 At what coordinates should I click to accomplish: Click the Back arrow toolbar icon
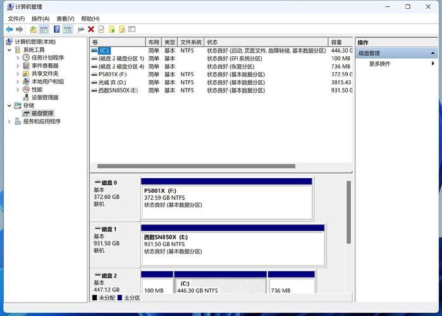tap(9, 29)
